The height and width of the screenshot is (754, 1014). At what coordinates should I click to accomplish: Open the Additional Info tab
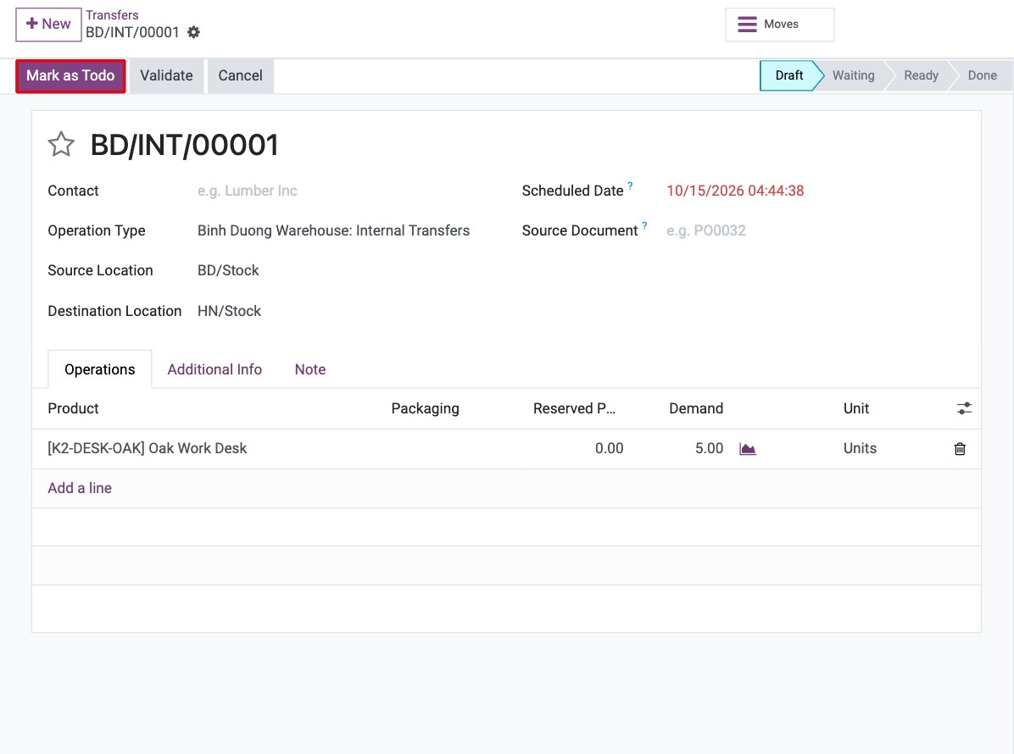coord(214,369)
